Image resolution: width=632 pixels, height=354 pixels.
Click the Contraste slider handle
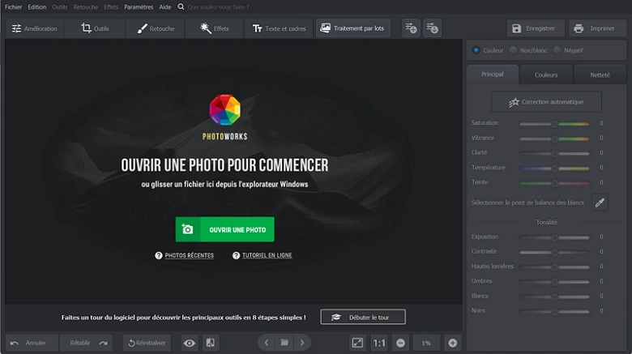(554, 252)
